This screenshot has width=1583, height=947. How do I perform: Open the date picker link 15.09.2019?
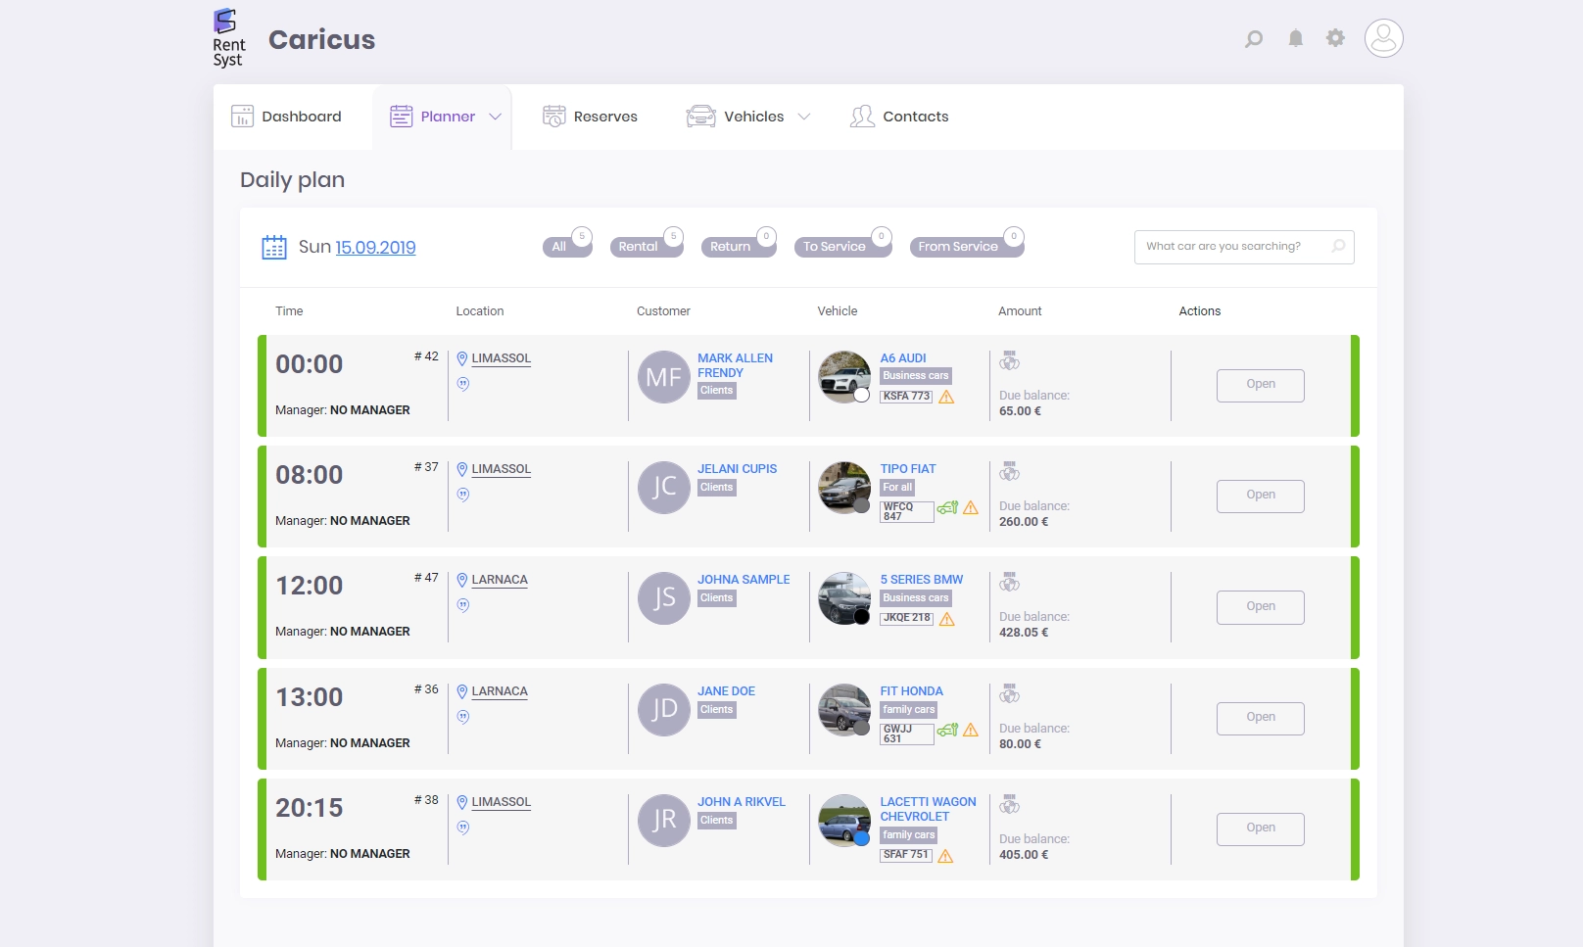375,248
